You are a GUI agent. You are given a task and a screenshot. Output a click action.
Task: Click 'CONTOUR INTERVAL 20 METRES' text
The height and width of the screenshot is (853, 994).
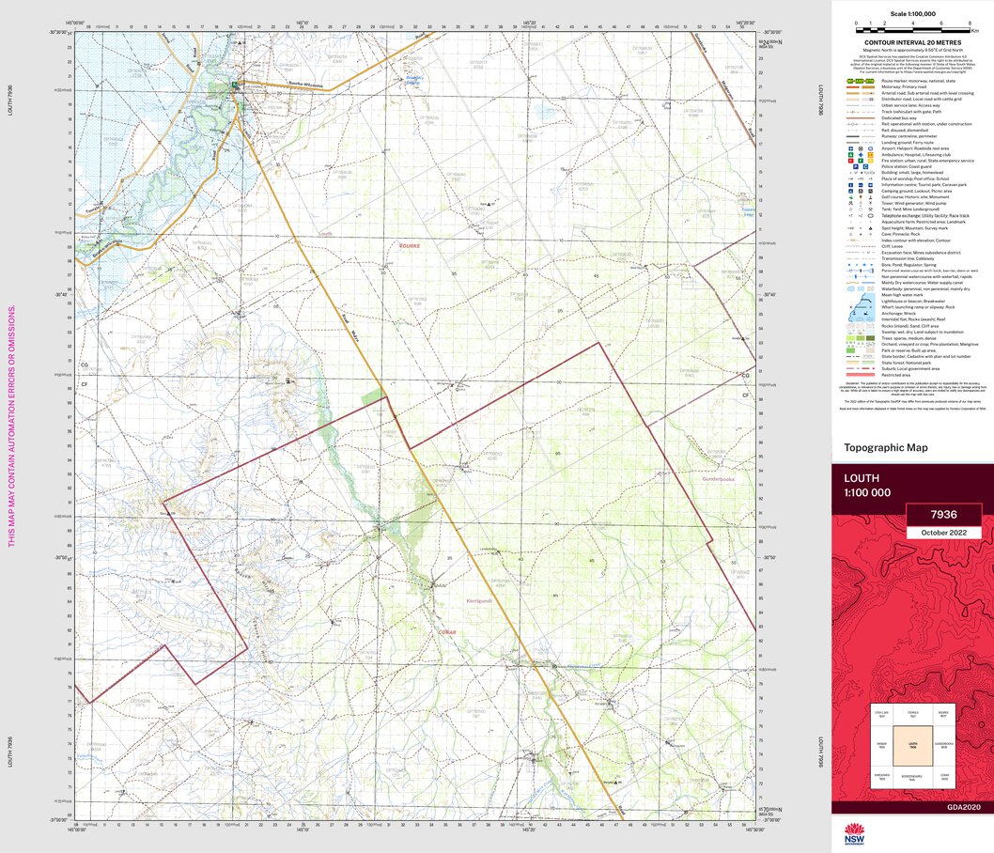(913, 42)
